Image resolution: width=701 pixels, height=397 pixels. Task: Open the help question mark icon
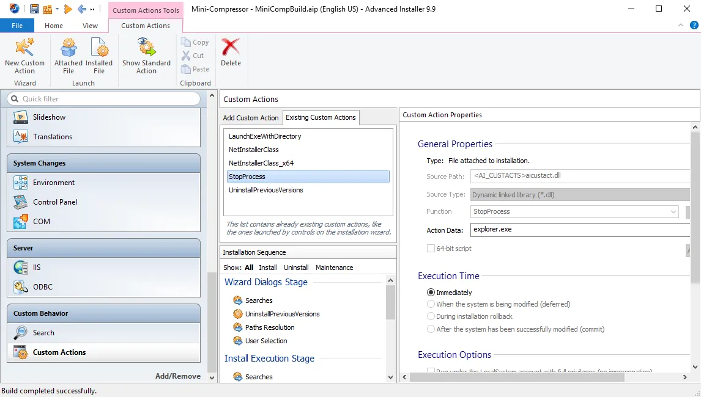[x=694, y=26]
